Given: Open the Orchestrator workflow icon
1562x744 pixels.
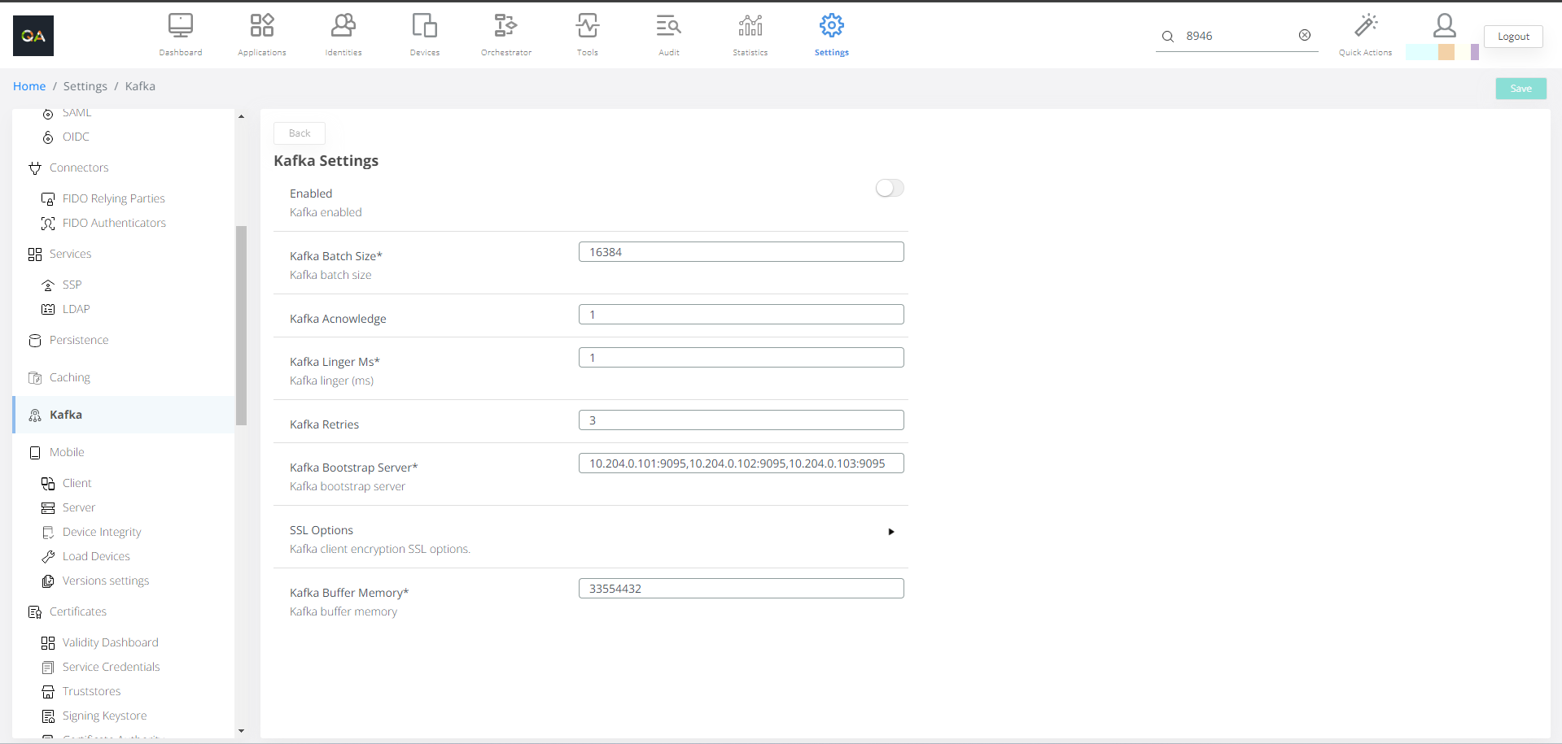Looking at the screenshot, I should (505, 26).
